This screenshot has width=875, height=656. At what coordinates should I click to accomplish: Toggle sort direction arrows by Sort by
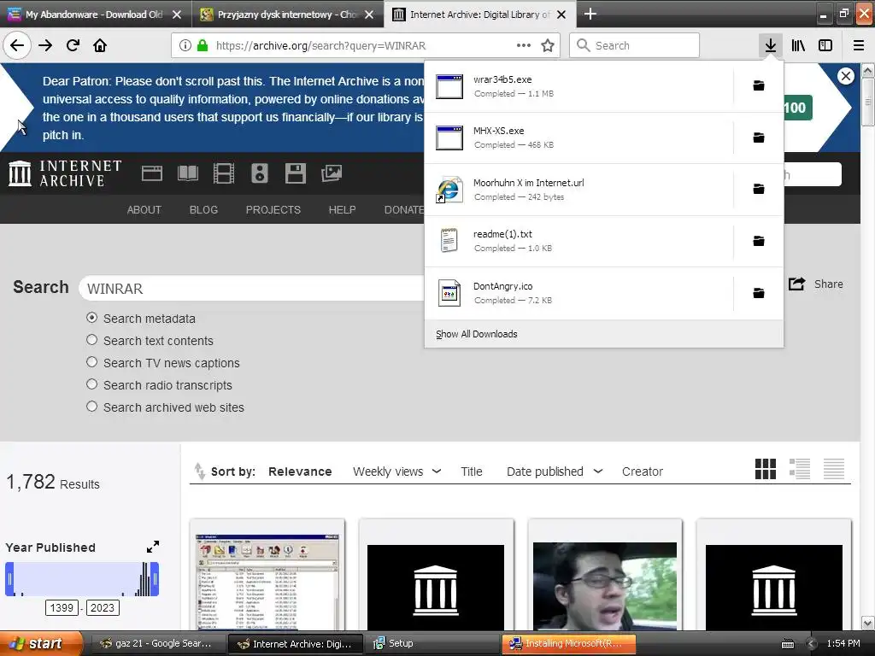(199, 471)
